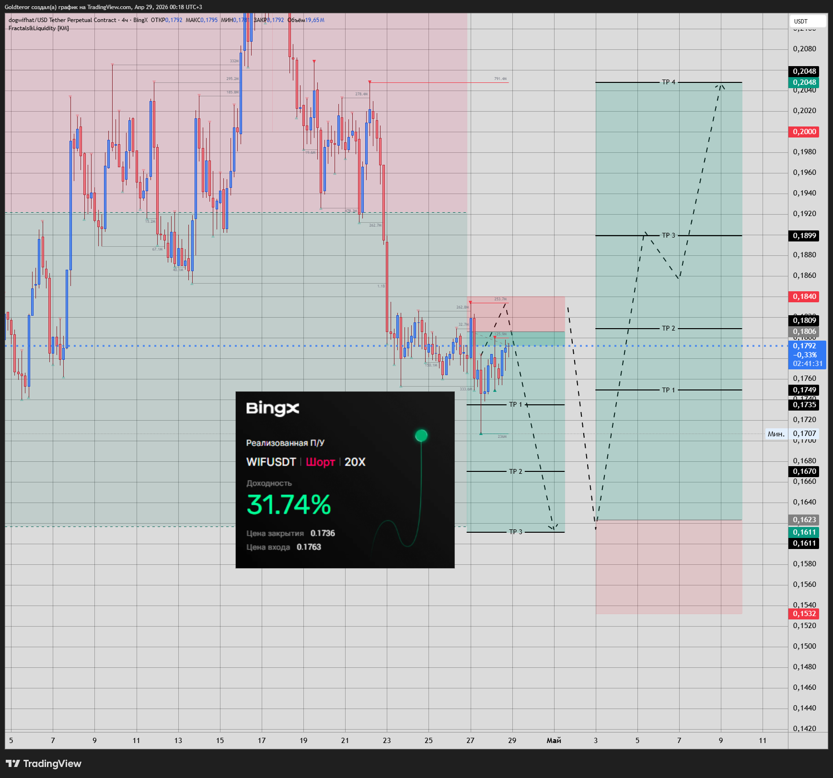The width and height of the screenshot is (833, 778).
Task: Select the 0,1899 price label
Action: (x=804, y=236)
